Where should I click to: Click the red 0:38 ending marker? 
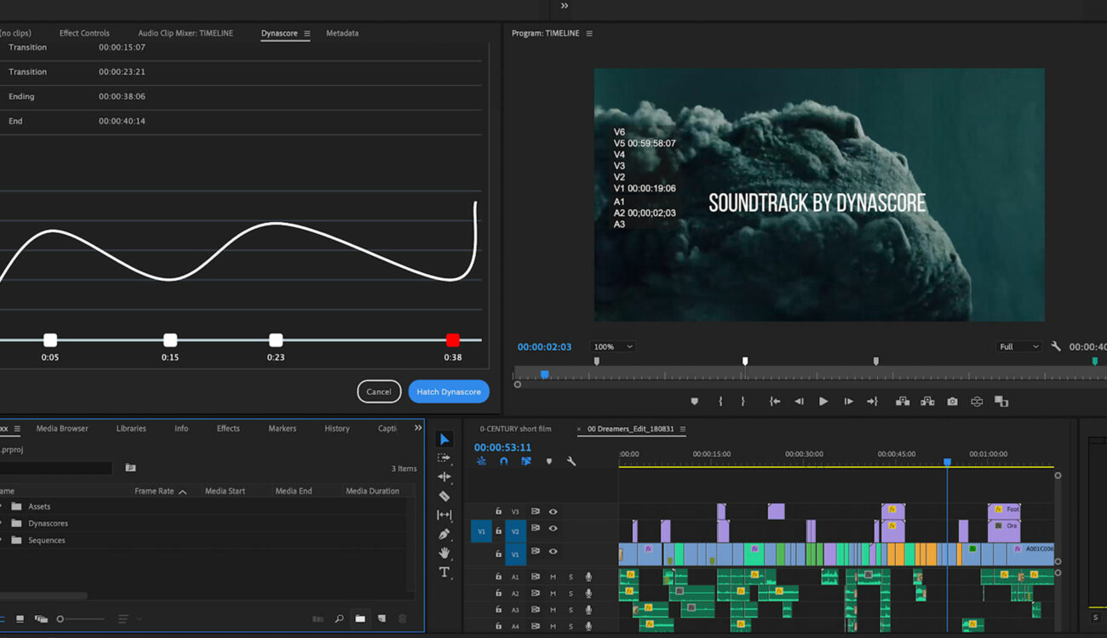(x=453, y=340)
